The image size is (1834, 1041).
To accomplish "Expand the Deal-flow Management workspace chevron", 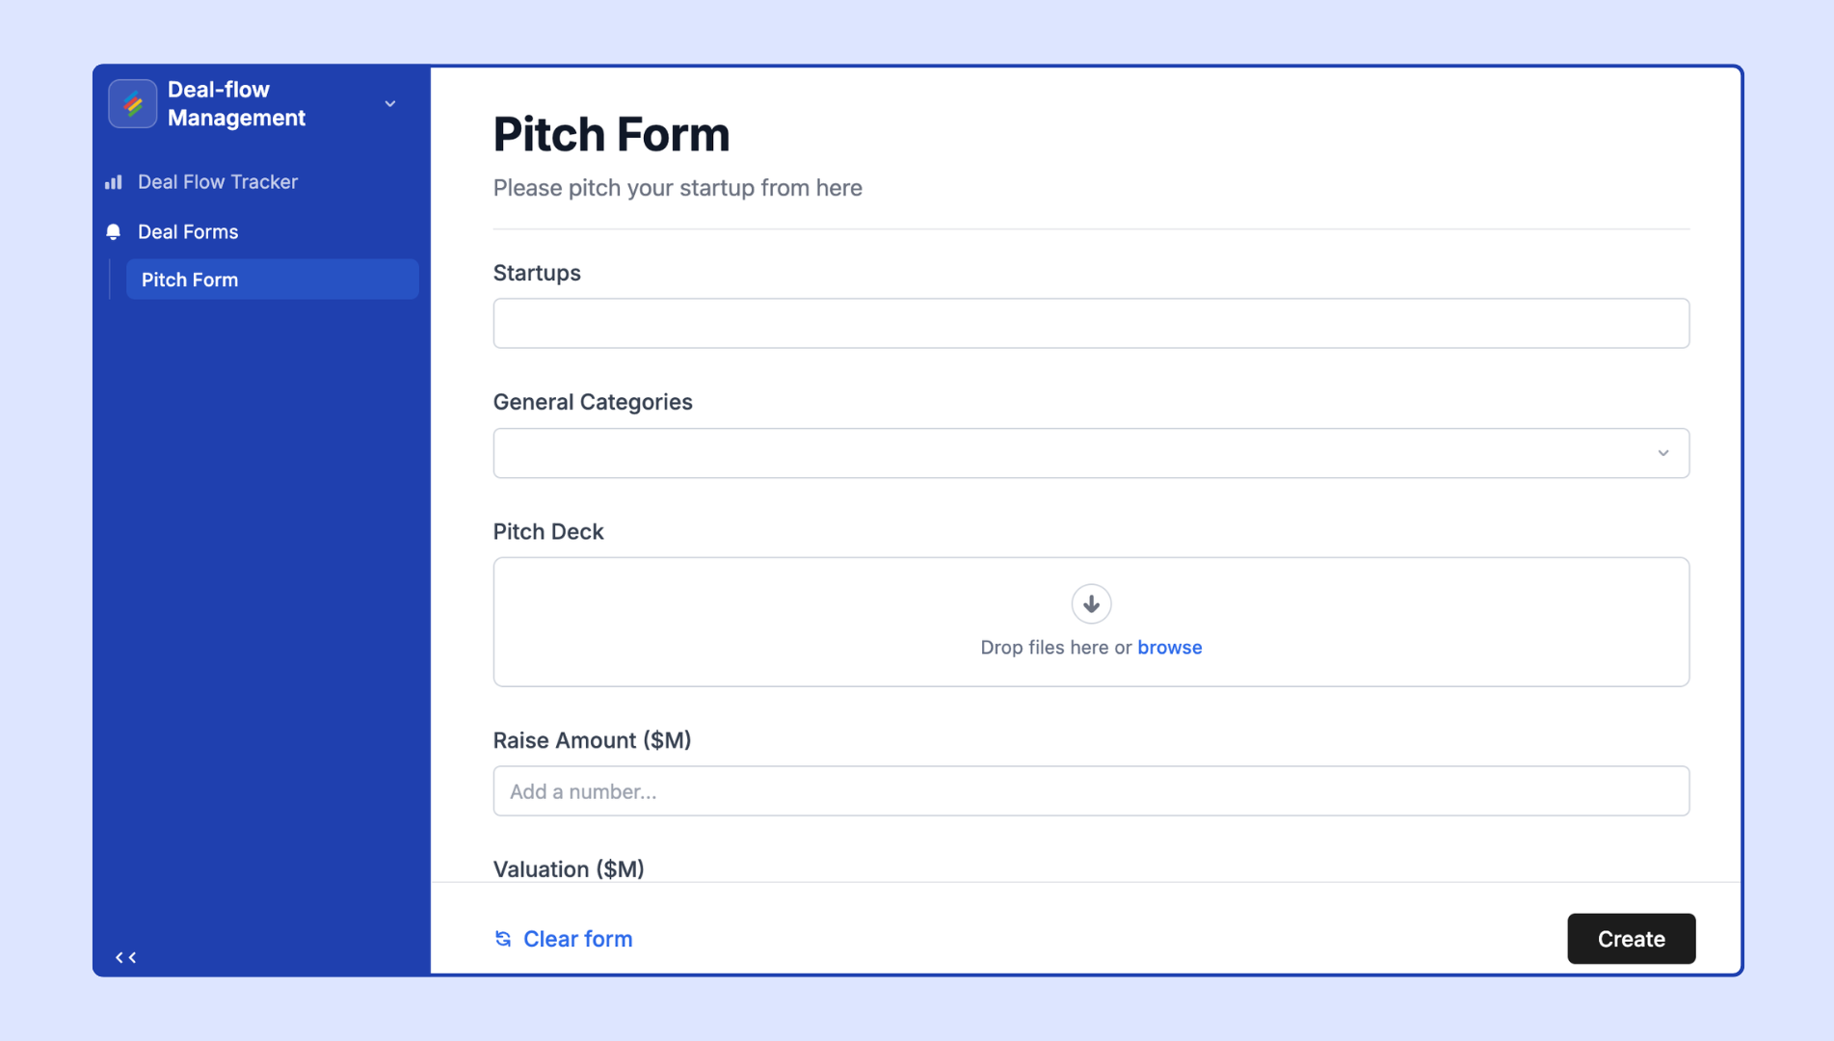I will 390,104.
